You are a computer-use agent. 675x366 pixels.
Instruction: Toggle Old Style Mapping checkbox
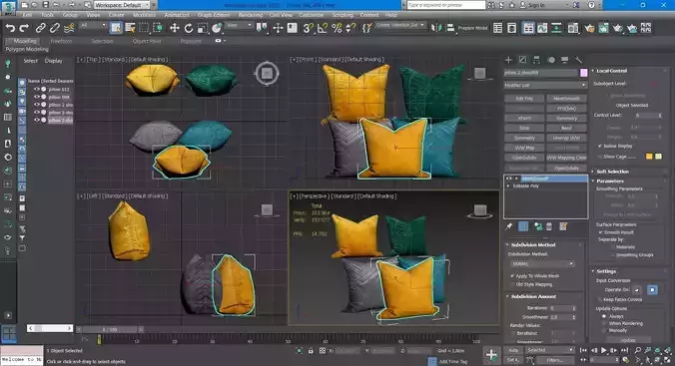pos(512,284)
